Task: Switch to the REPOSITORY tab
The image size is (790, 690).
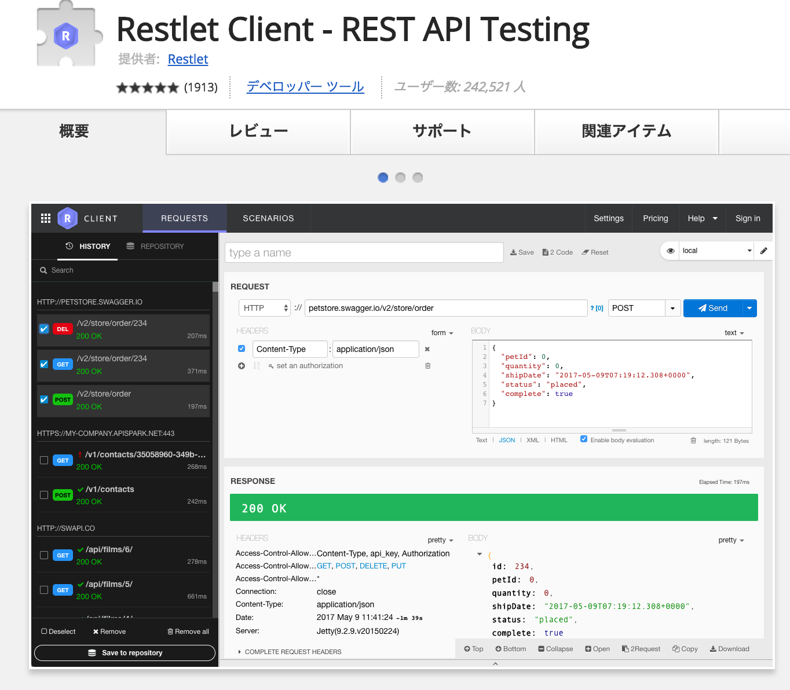Action: click(155, 247)
